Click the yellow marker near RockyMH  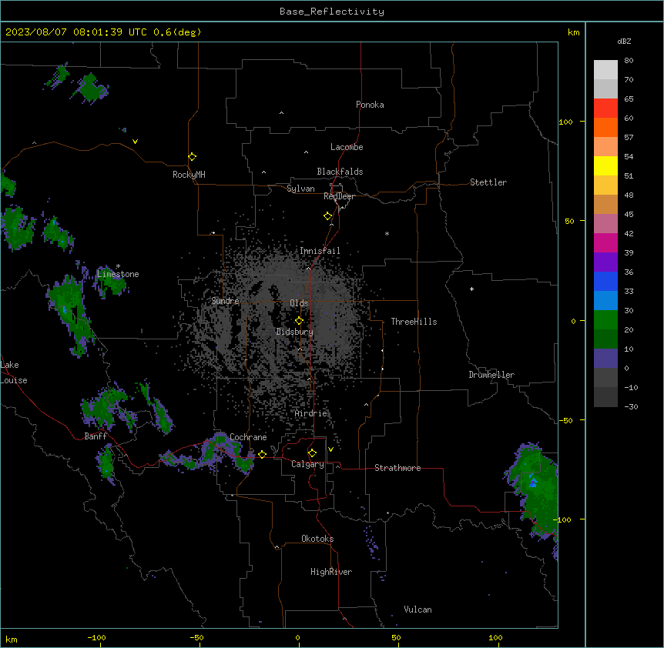[x=192, y=157]
